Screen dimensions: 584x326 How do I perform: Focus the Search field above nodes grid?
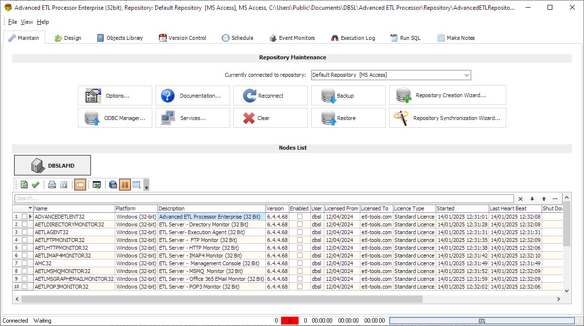pos(264,199)
